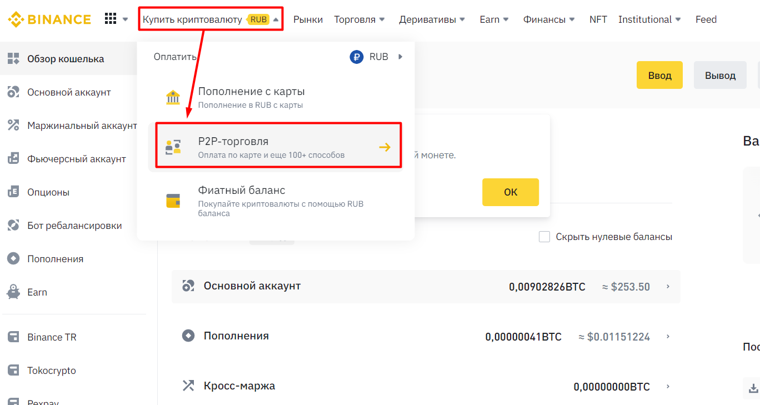Click the yellow arrow on P2P-торговля row
This screenshot has width=760, height=405.
[384, 147]
